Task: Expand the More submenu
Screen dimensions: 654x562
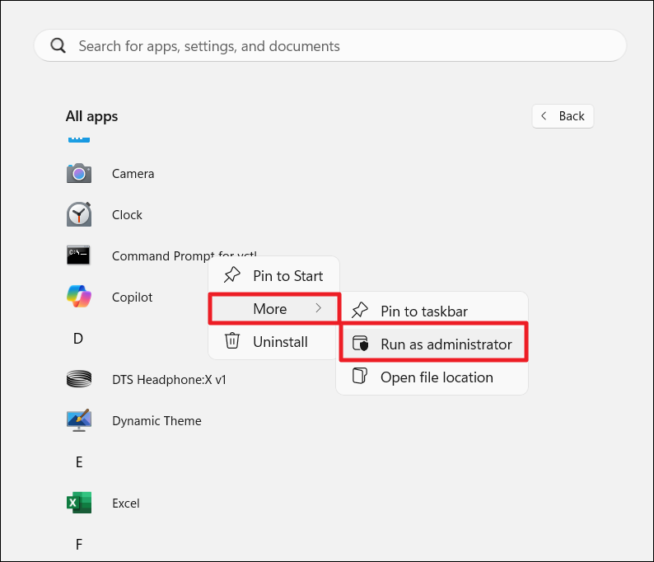Action: pos(270,309)
